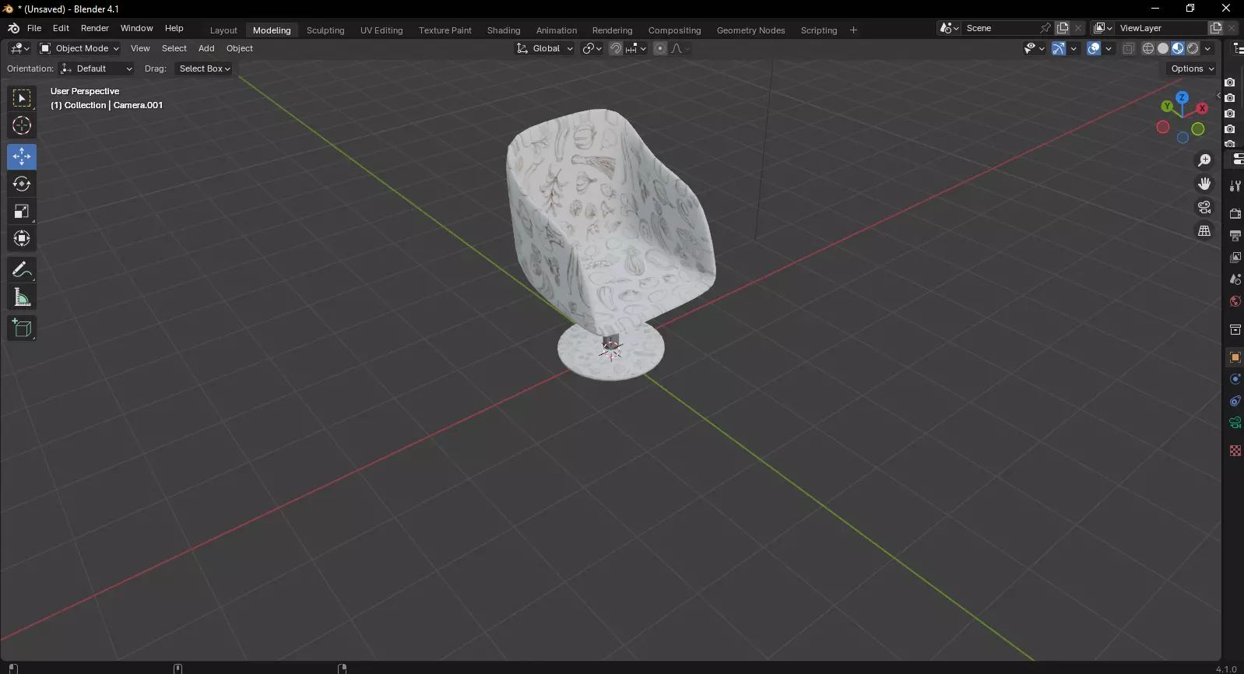Toggle X-ray mode
Screen dimensions: 1244x674
[1128, 48]
